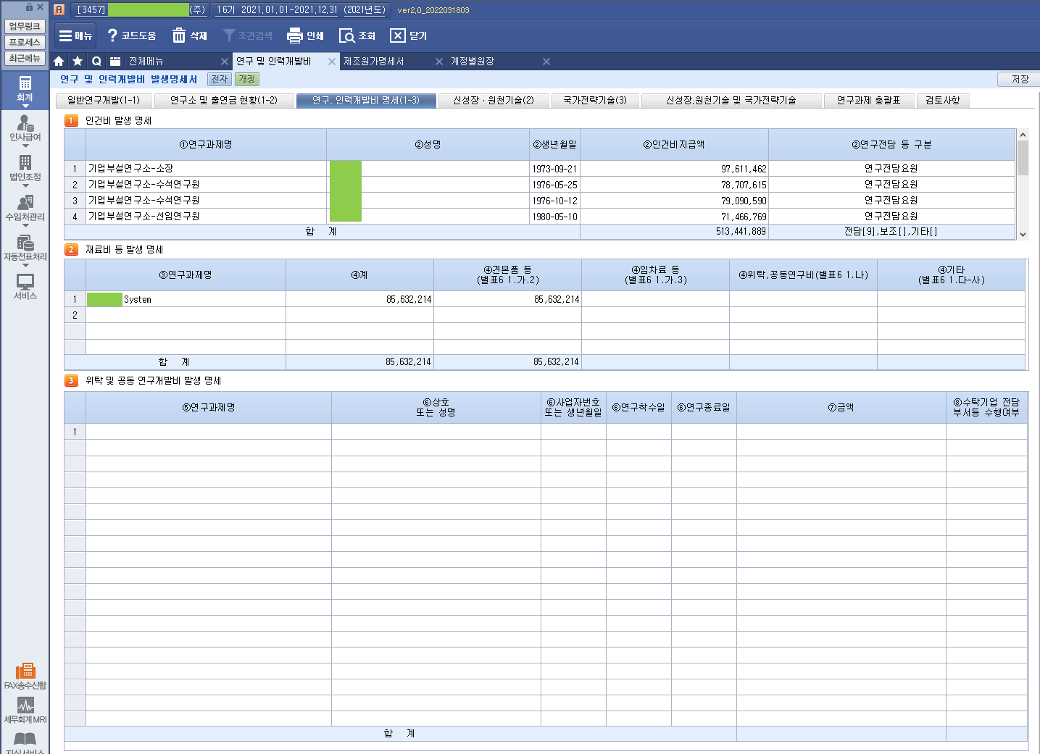This screenshot has height=754, width=1040.
Task: Close the 제조원가명세서 tab
Action: (x=439, y=62)
